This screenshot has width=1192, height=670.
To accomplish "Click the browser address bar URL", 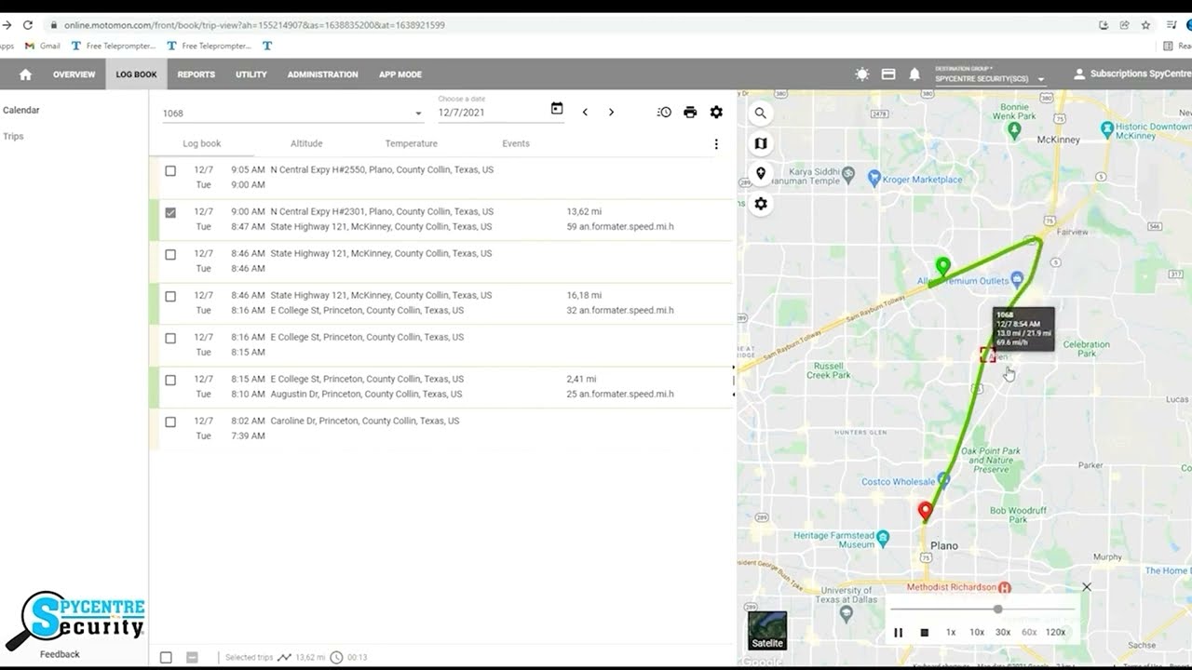I will click(254, 25).
